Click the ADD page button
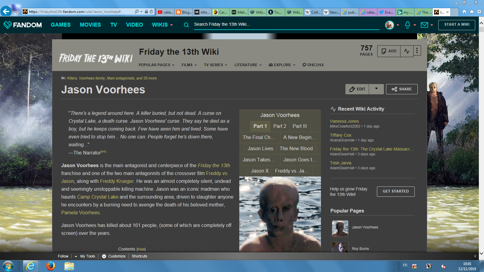 (389, 51)
